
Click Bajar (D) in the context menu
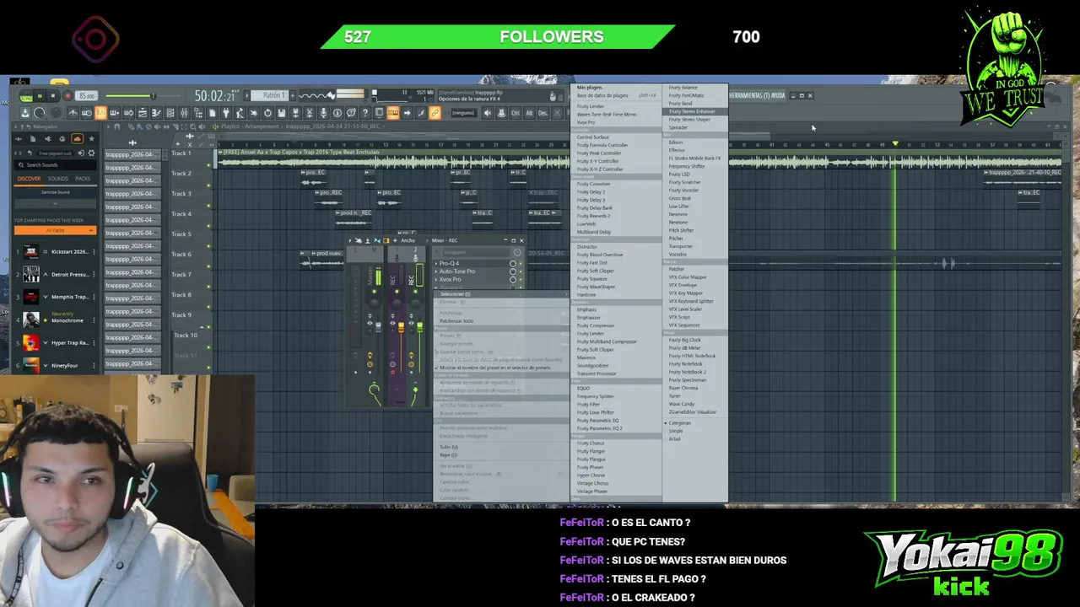pos(449,454)
